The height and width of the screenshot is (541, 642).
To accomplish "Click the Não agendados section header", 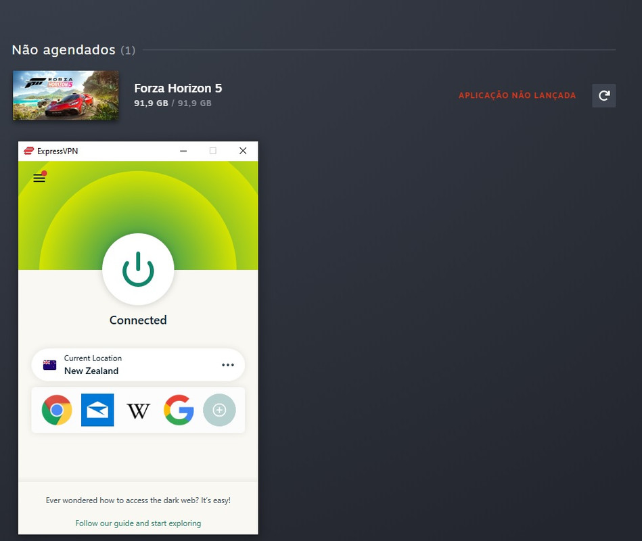I will coord(64,50).
